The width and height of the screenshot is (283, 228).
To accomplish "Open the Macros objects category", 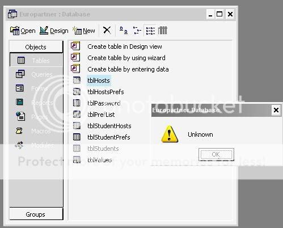I will [x=36, y=131].
